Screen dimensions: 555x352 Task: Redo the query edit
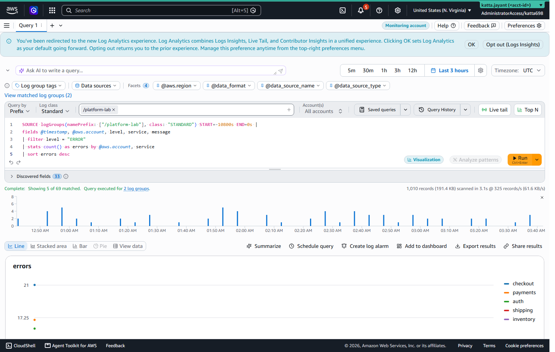click(x=18, y=162)
